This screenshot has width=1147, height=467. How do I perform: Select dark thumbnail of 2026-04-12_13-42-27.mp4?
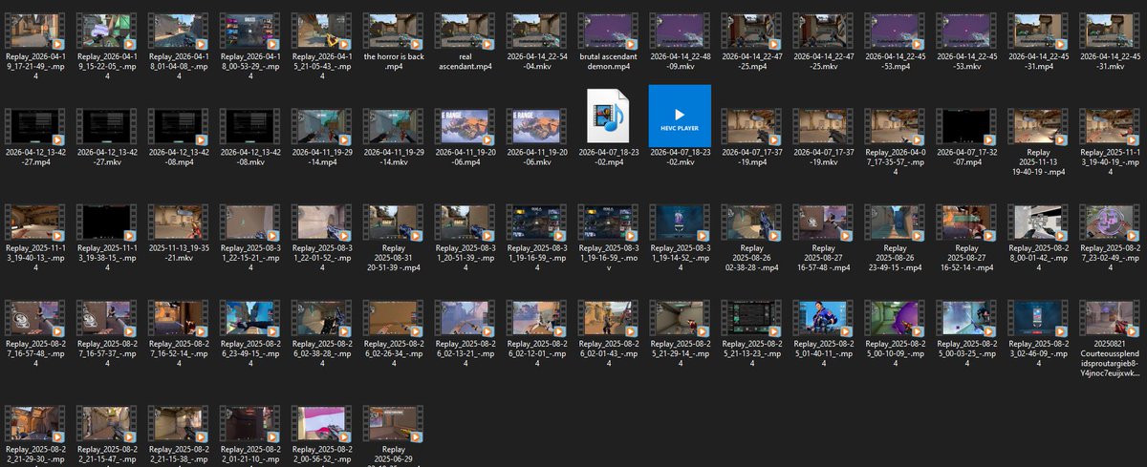(x=34, y=127)
